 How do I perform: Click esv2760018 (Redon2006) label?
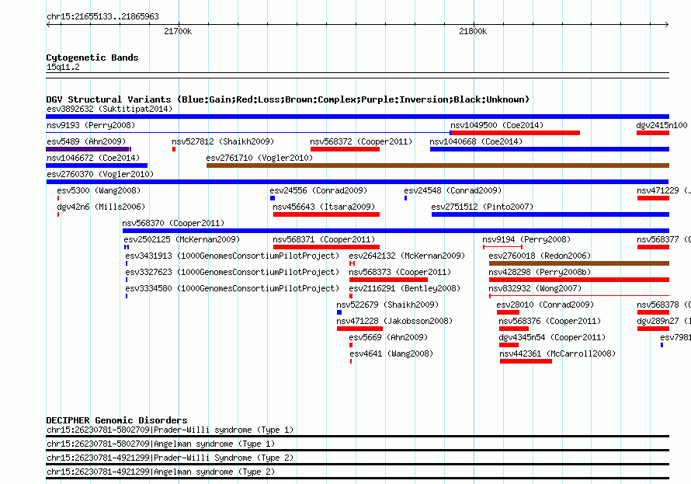pos(540,256)
